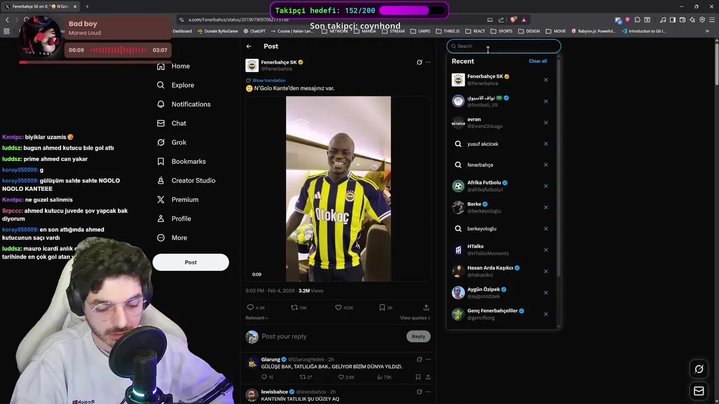Remove Berke from recent searches
The image size is (719, 404).
point(545,208)
